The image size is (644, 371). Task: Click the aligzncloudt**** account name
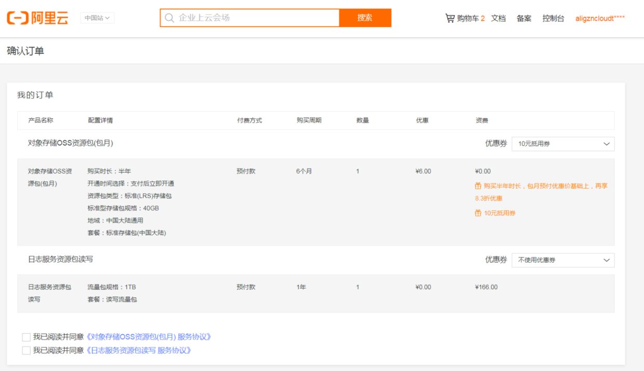tap(600, 18)
